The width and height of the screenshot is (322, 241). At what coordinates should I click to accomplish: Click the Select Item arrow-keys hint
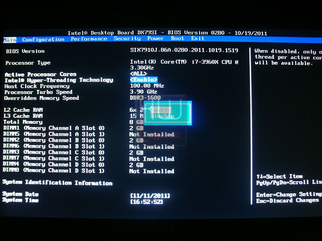[279, 176]
